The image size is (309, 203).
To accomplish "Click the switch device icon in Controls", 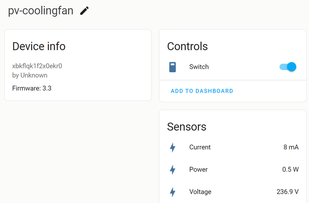I will coord(173,67).
